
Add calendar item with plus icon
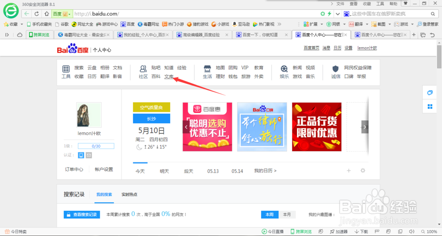pos(349,171)
